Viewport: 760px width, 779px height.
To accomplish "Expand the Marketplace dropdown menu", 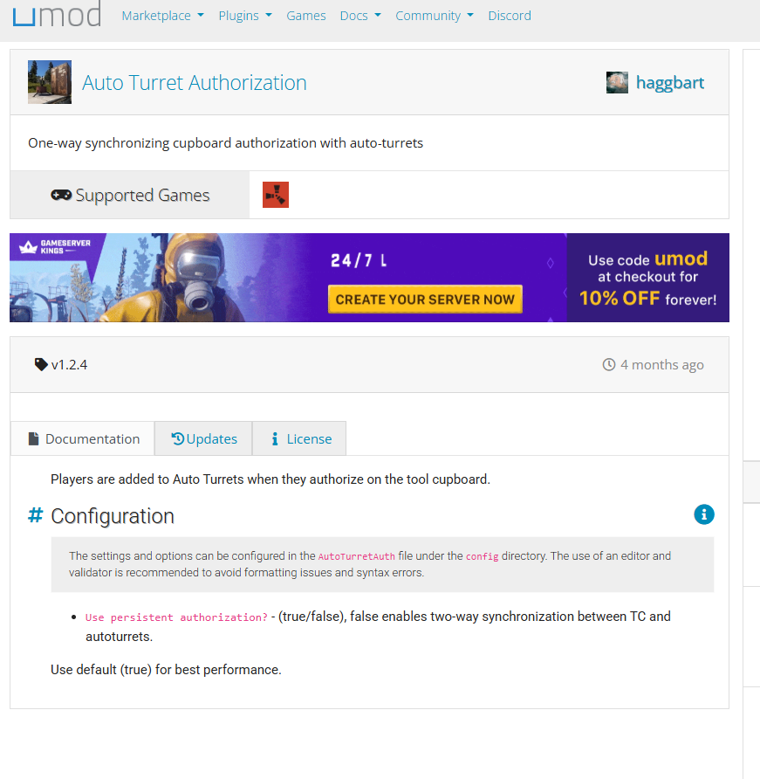I will pos(162,16).
